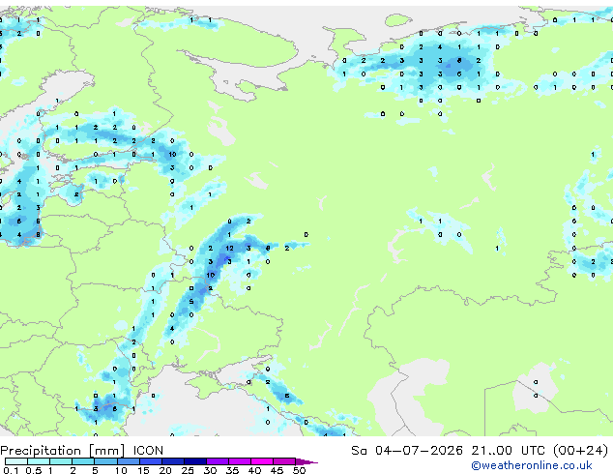Click the '50' legend scale label
Viewport: 613px width, 474px height.
[299, 470]
